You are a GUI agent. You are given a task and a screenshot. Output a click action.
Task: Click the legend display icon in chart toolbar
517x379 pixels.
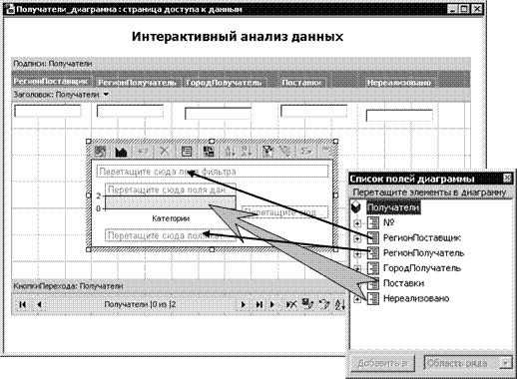point(209,152)
